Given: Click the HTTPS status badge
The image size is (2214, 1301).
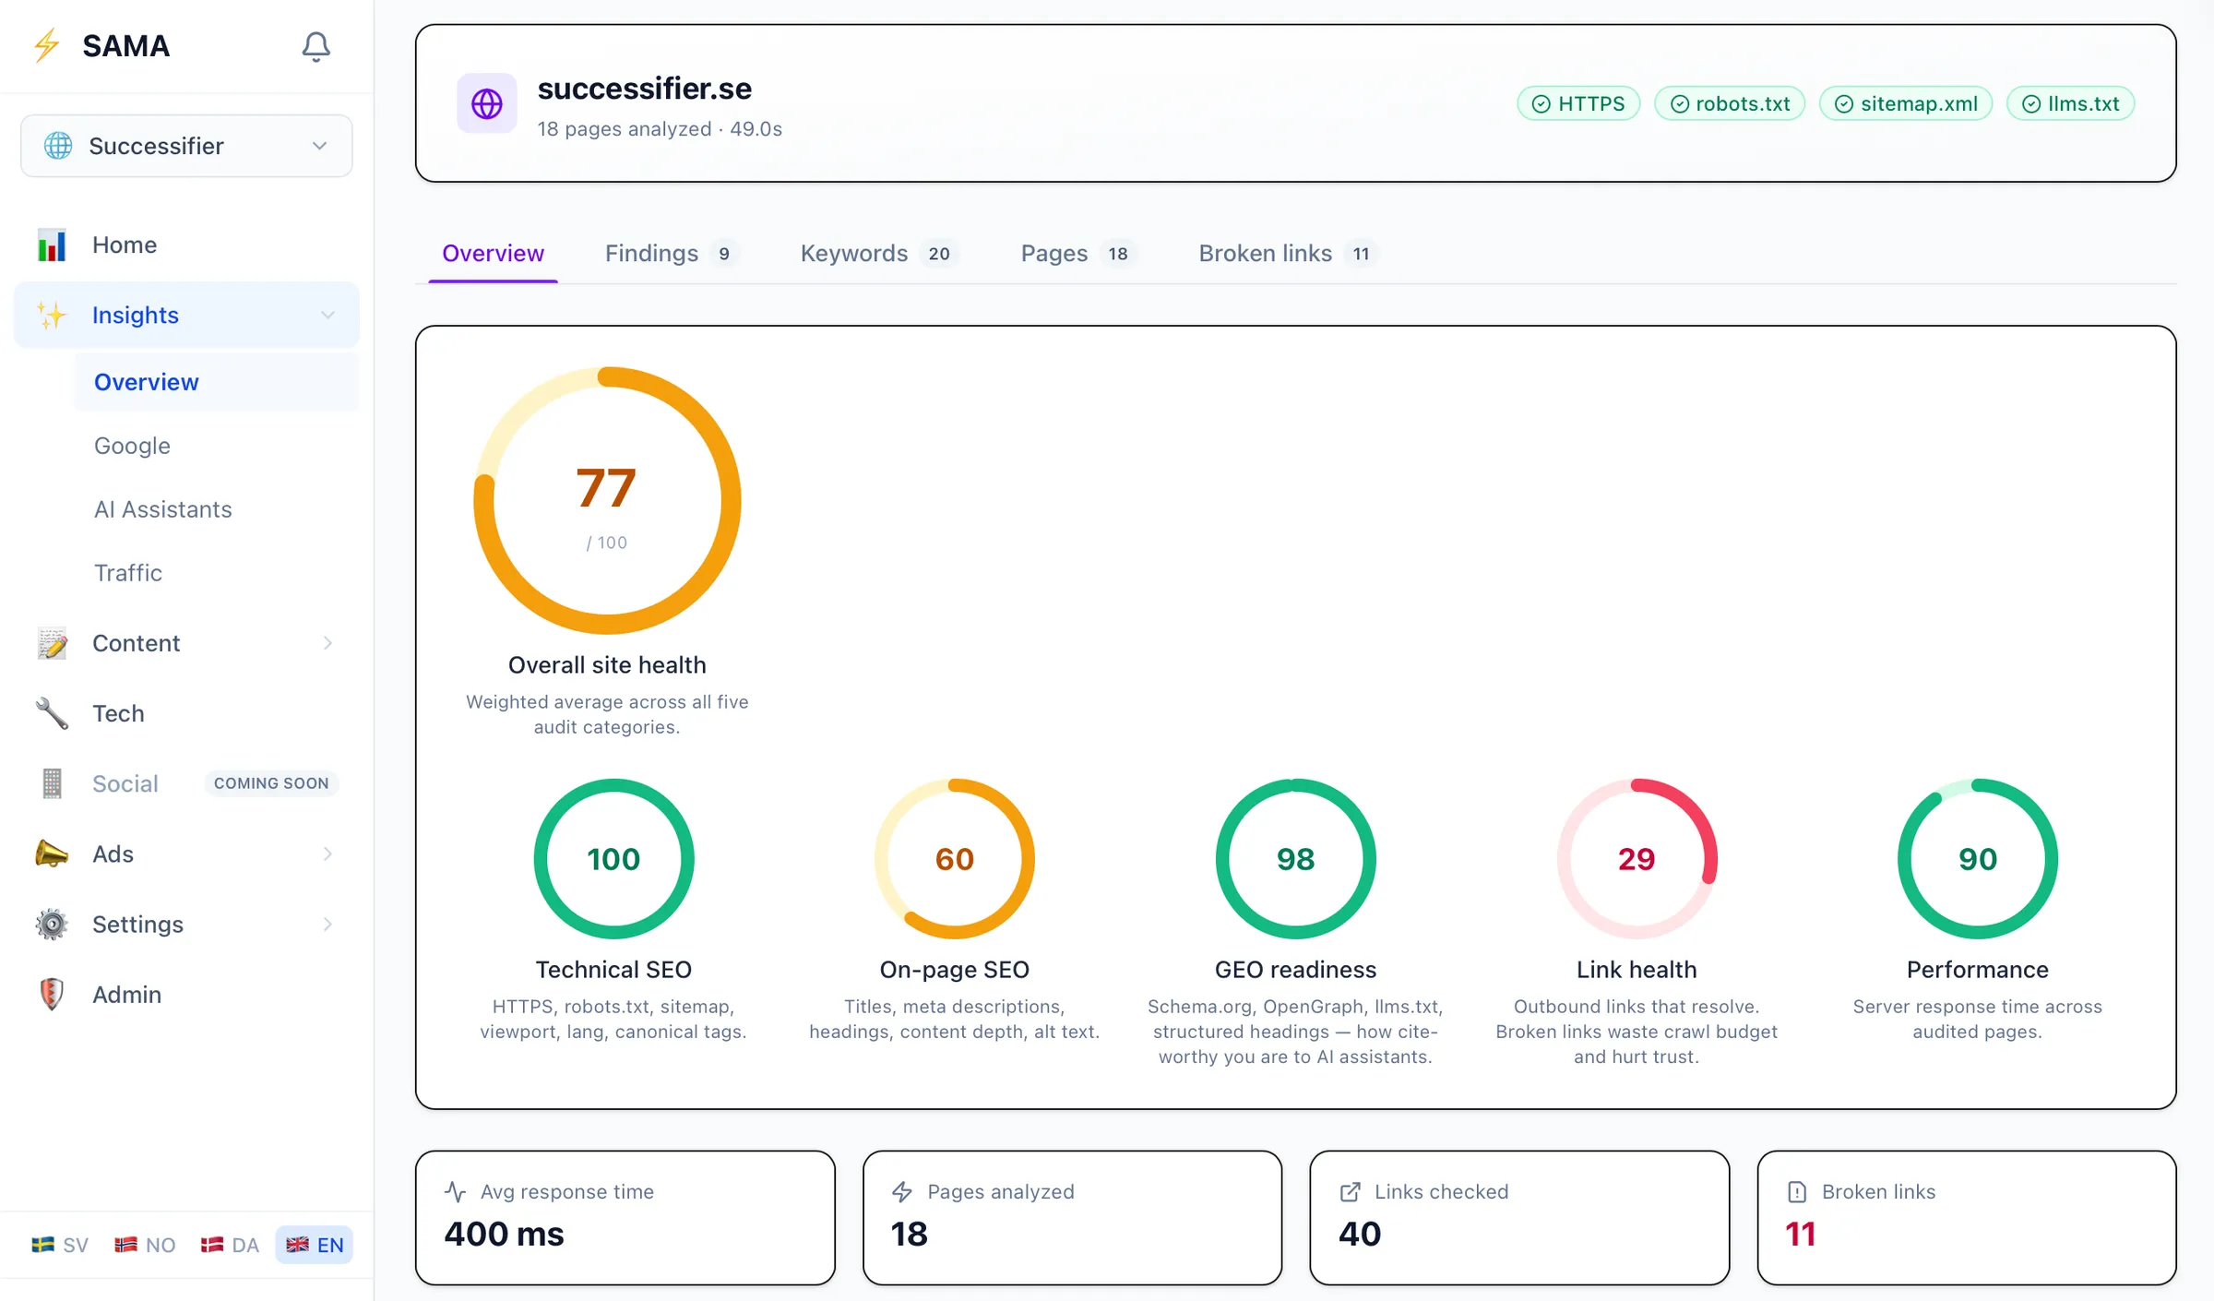Looking at the screenshot, I should click(1578, 103).
